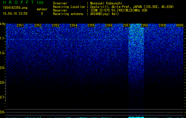
Task: Click the 1.0 kHz axis label
Action: (3, 53)
